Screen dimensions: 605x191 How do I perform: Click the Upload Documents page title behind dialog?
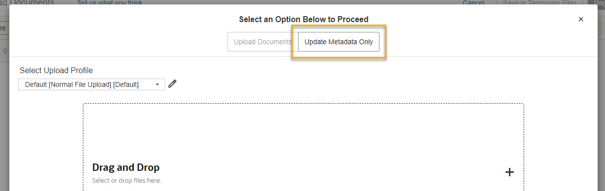pyautogui.click(x=27, y=2)
